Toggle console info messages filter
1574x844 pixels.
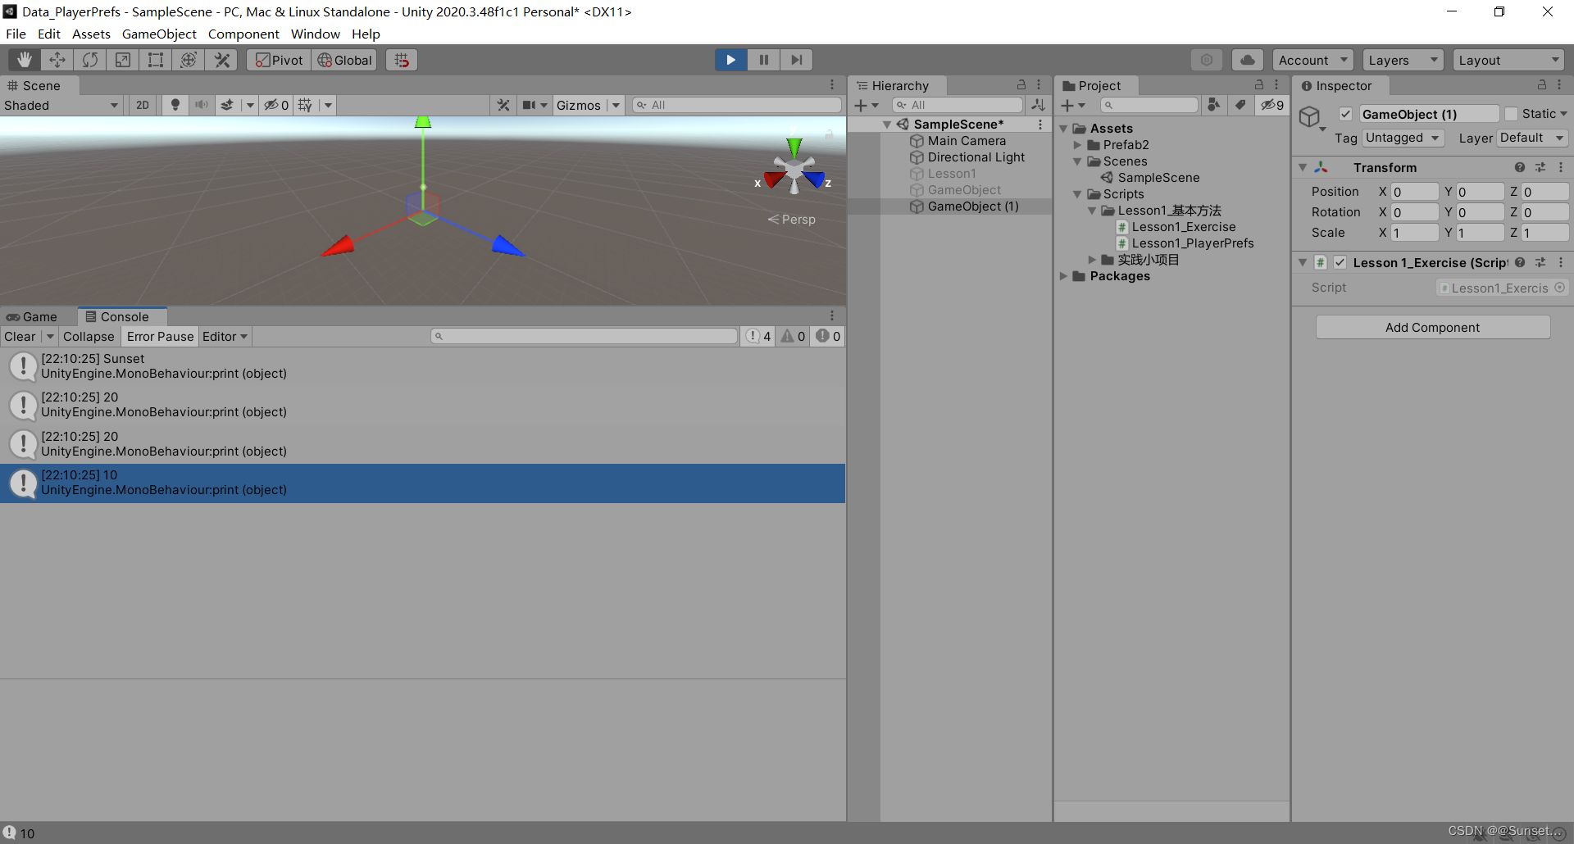coord(759,336)
